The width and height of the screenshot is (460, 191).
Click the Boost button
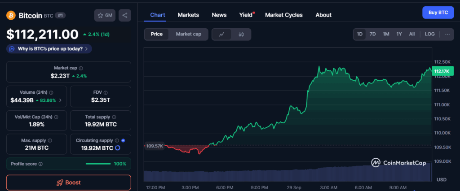pos(69,182)
